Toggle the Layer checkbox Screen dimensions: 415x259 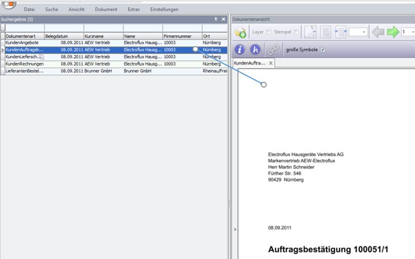point(269,32)
